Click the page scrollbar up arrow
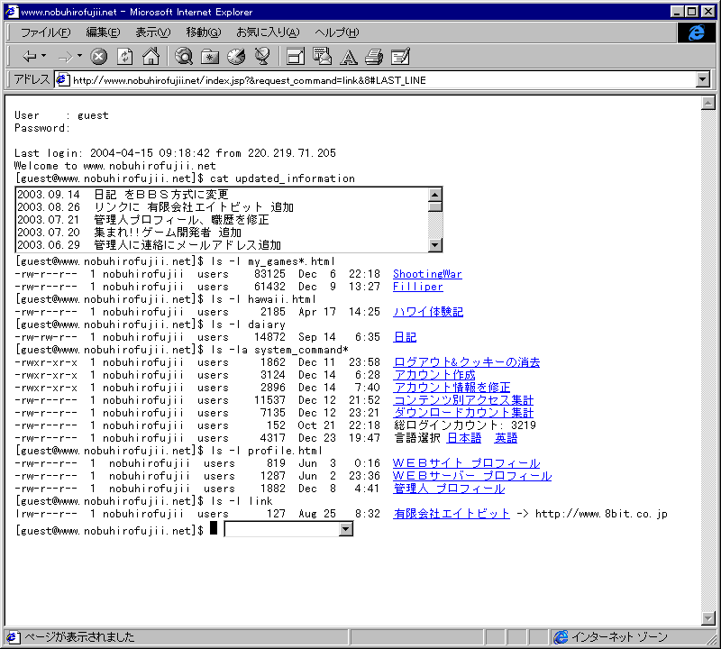This screenshot has height=649, width=721. pos(708,103)
